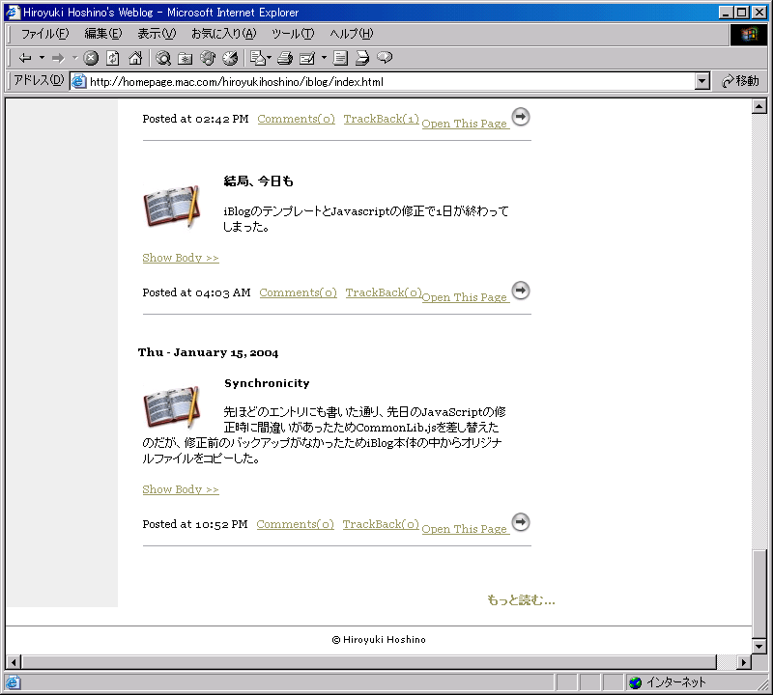Image resolution: width=773 pixels, height=695 pixels.
Task: Click the scanner-shaped toolbar icon
Action: click(x=362, y=58)
